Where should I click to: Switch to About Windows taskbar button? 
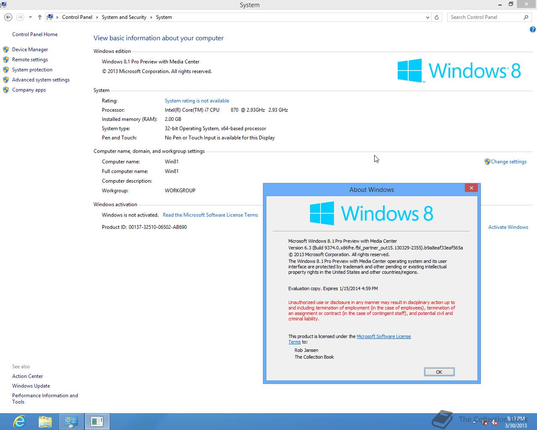point(97,421)
